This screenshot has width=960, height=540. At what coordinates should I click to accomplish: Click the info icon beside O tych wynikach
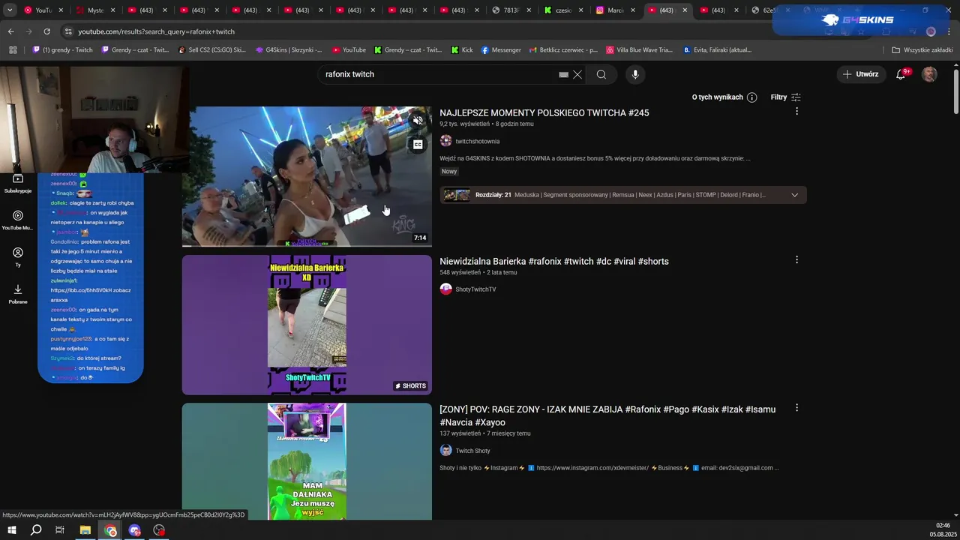point(751,97)
